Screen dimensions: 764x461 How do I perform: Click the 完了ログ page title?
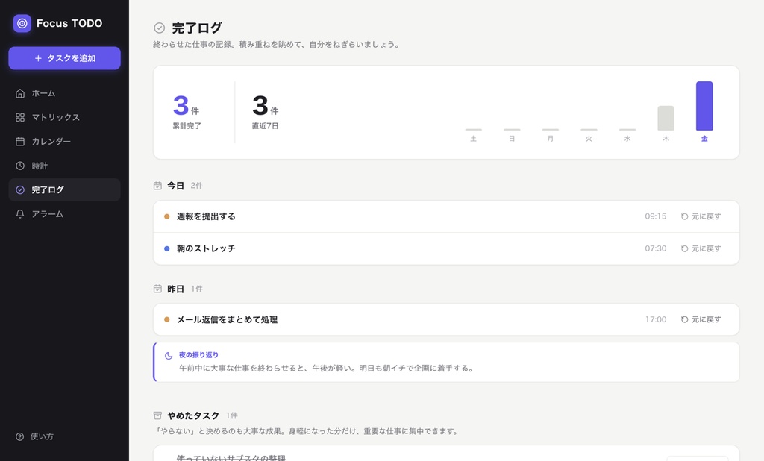[197, 28]
